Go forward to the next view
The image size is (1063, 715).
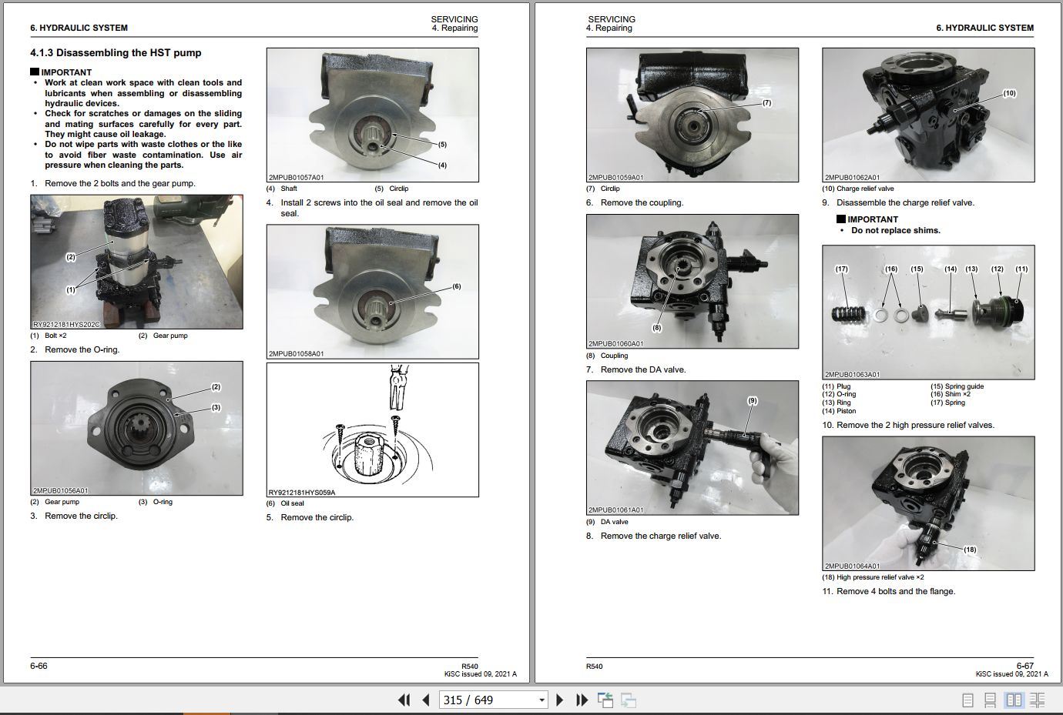pos(628,700)
